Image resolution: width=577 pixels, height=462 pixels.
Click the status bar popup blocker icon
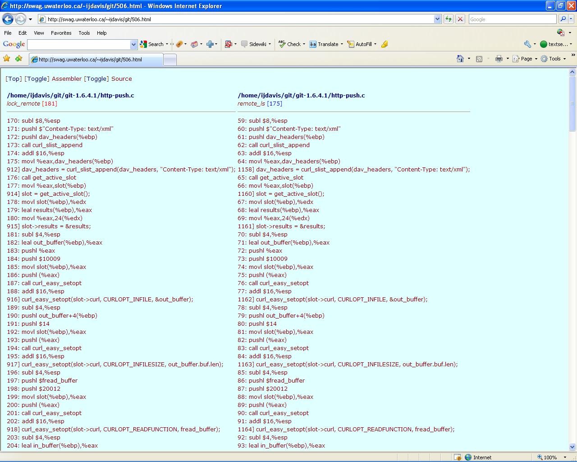[458, 457]
